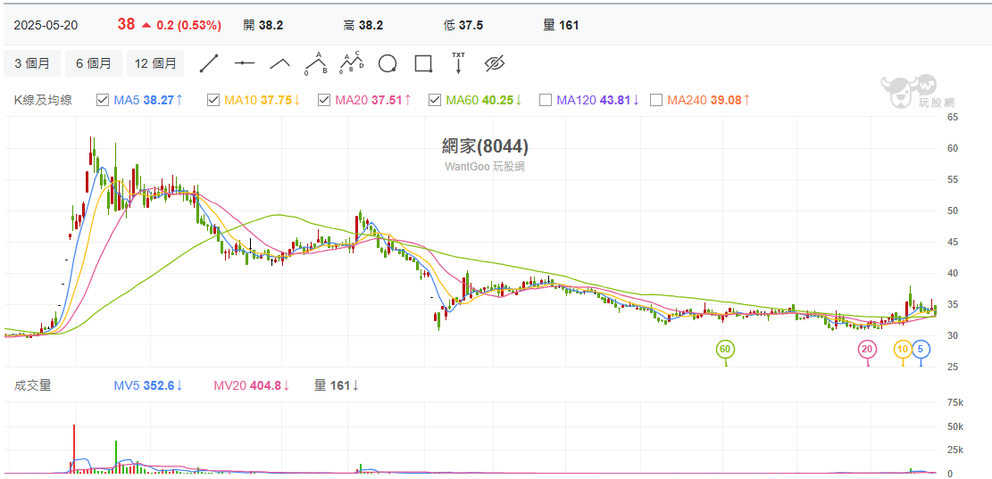Select the circle drawing tool

[388, 63]
